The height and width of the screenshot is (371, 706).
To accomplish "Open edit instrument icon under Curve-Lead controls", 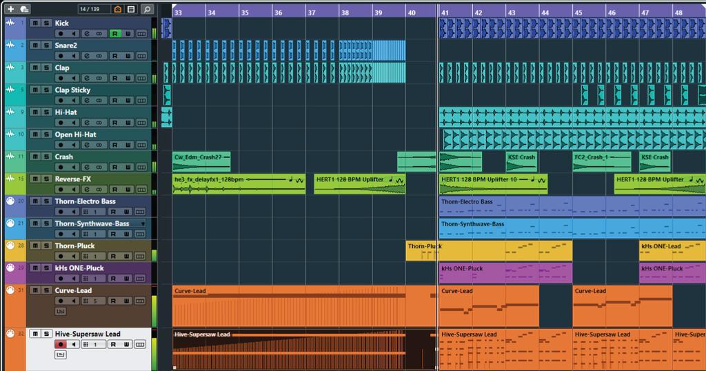I will pyautogui.click(x=61, y=311).
